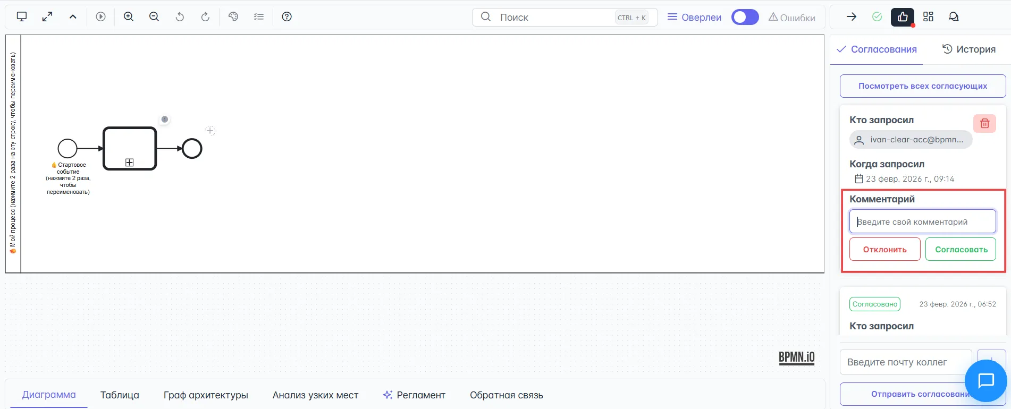Screen dimensions: 1011x409
Task: Click the zoom out magnifier icon
Action: 154,16
